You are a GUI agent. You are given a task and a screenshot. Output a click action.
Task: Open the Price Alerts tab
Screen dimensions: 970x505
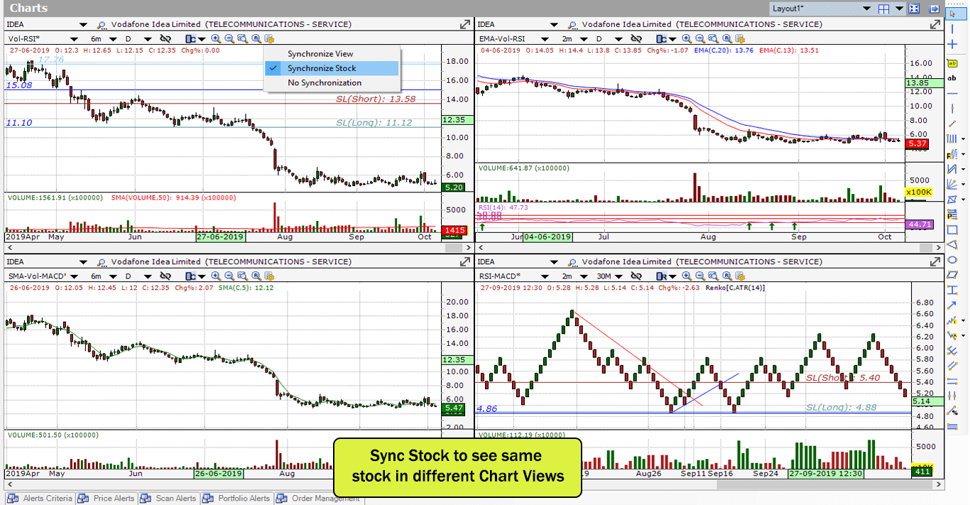[x=111, y=499]
